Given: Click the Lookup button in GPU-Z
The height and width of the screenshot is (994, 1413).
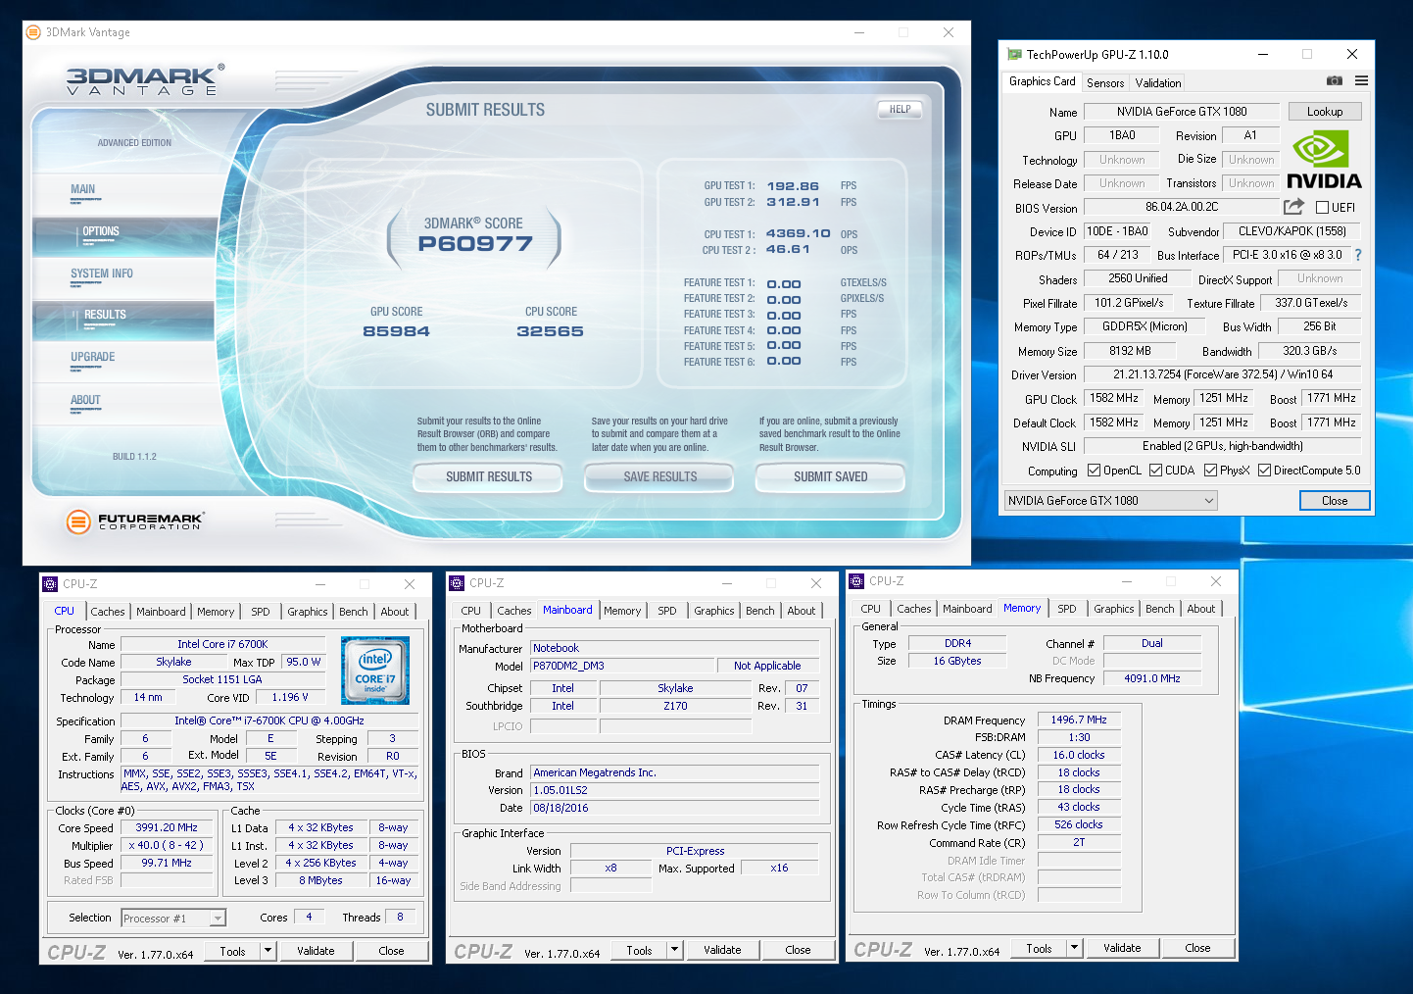Looking at the screenshot, I should (x=1325, y=112).
